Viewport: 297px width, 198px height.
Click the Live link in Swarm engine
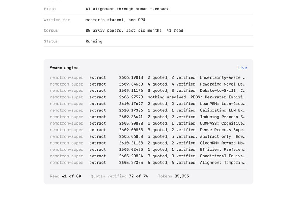(242, 68)
